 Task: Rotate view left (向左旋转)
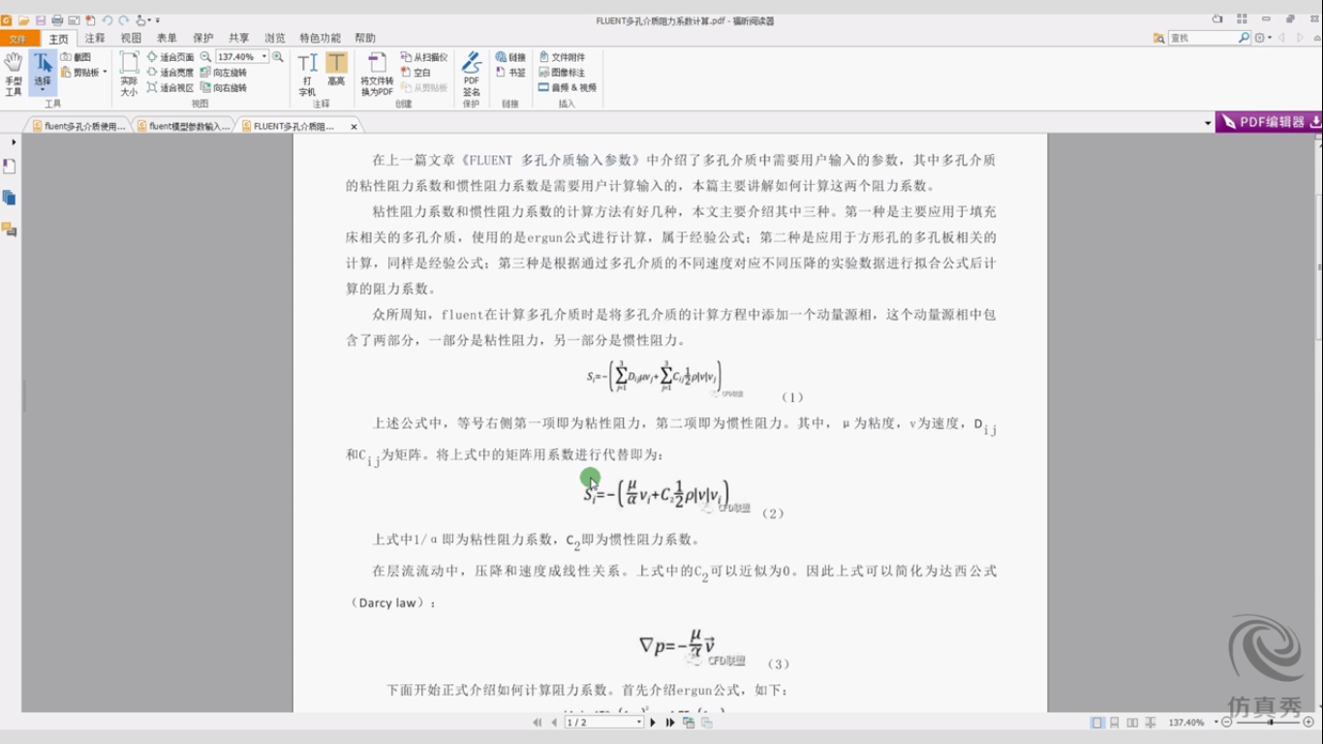pos(224,72)
